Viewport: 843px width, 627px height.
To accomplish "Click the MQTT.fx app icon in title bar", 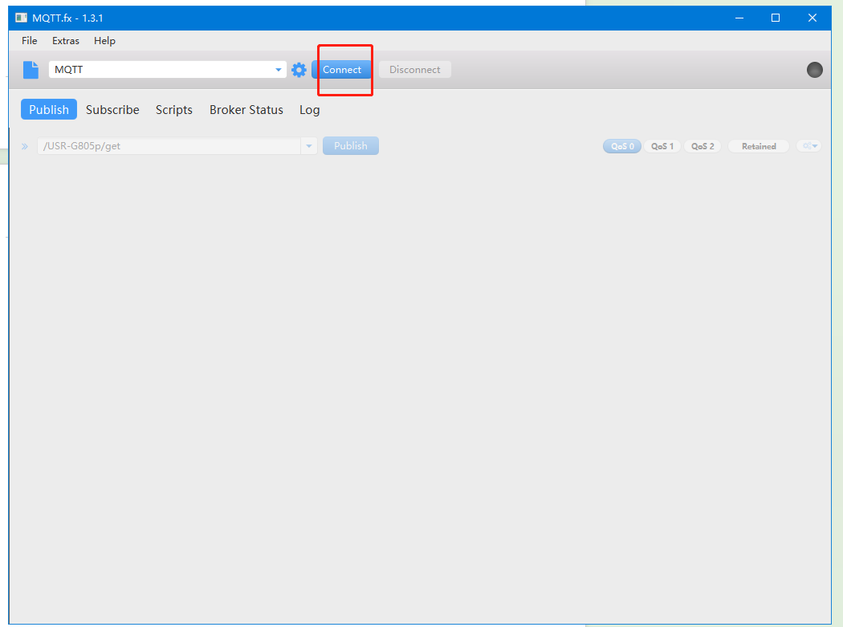I will click(x=21, y=18).
